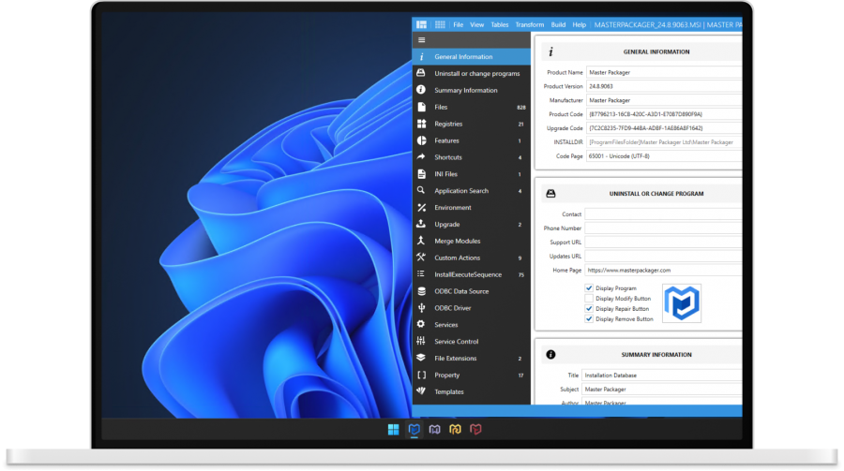This screenshot has height=471, width=844.
Task: Click the Custom Actions tools icon
Action: tap(421, 258)
